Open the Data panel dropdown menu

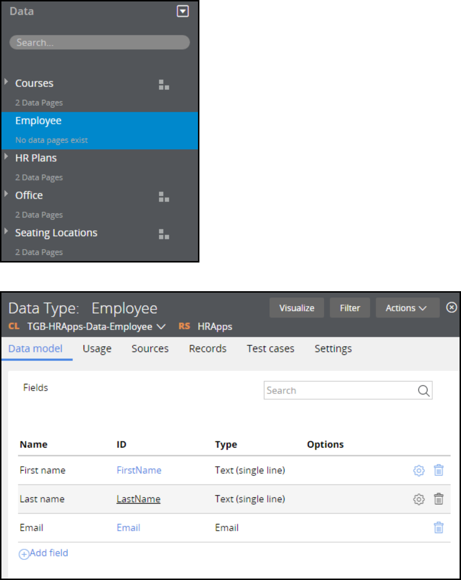pos(183,11)
